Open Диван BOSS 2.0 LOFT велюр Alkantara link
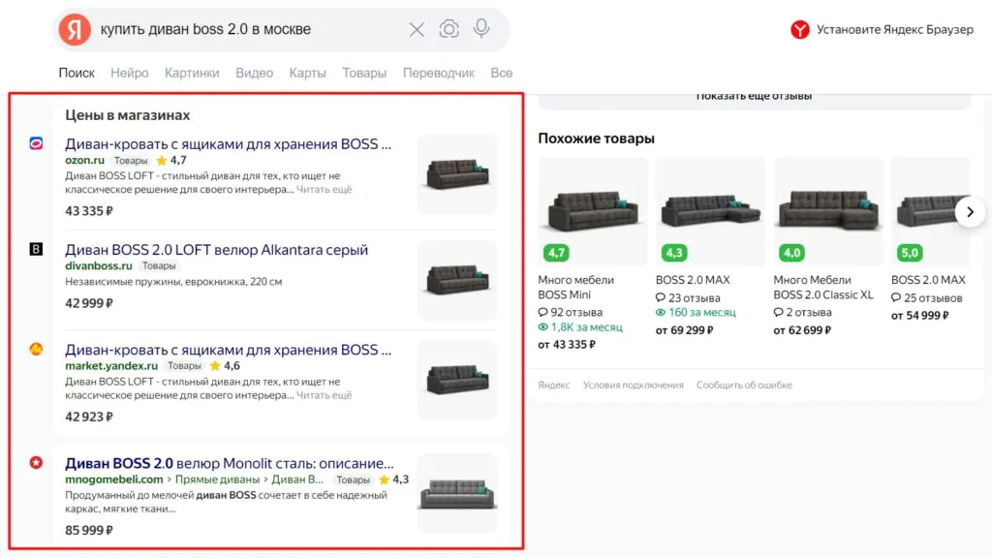 216,249
